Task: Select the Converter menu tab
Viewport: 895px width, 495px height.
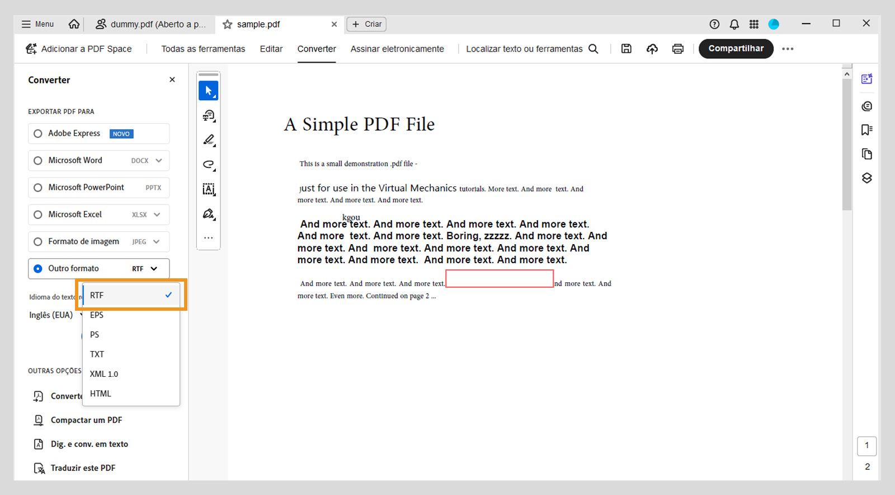Action: pyautogui.click(x=317, y=49)
